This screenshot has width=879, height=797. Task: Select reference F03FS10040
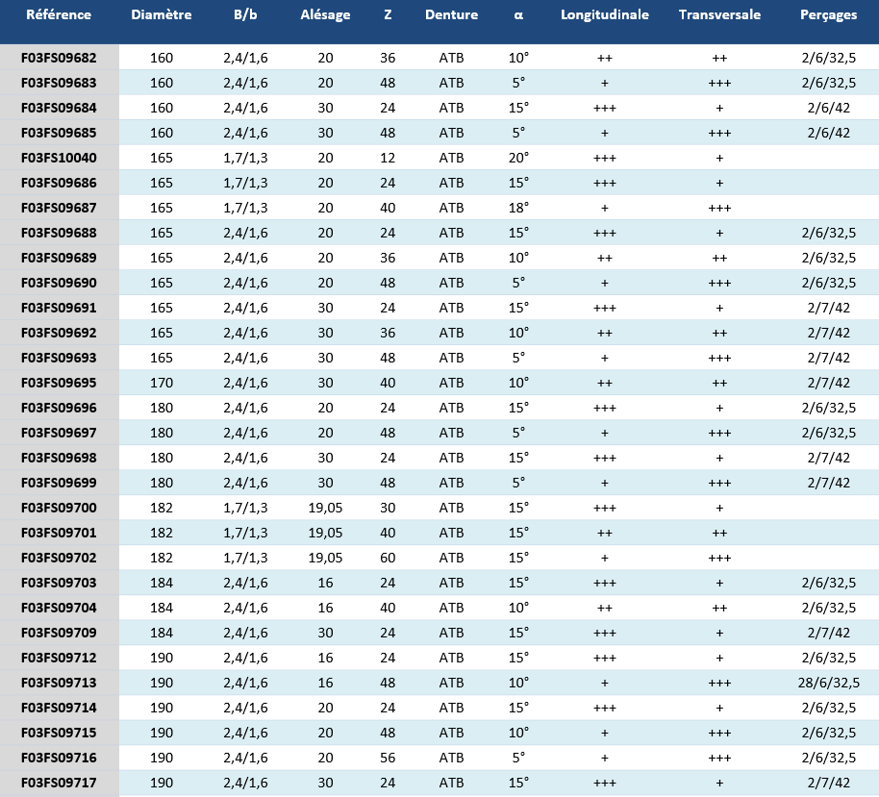[x=59, y=158]
